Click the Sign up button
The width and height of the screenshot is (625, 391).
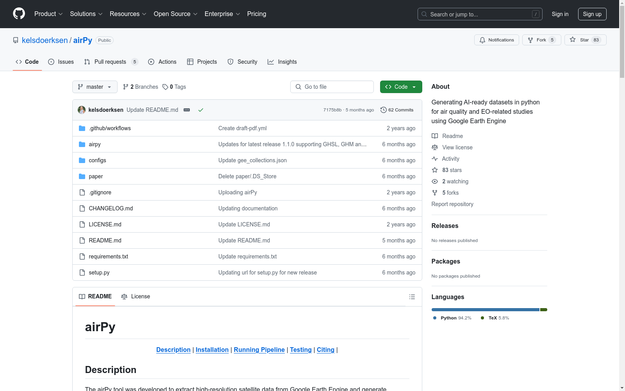click(592, 14)
